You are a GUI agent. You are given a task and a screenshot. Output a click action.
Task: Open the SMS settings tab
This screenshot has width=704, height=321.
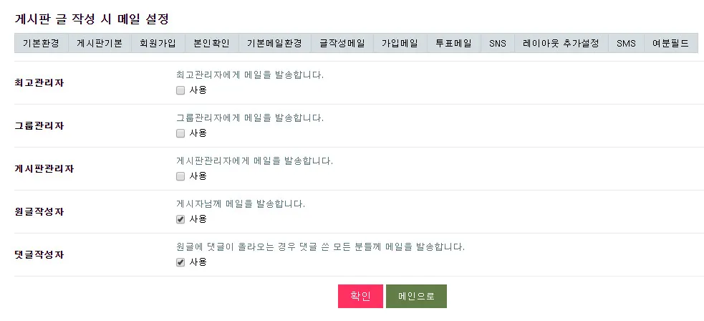point(626,43)
